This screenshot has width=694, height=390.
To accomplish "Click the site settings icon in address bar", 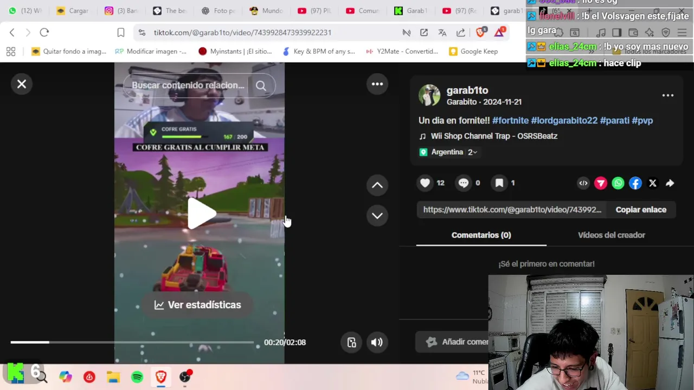I will click(x=142, y=32).
